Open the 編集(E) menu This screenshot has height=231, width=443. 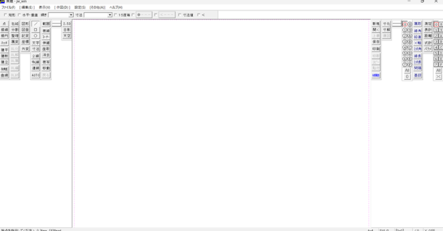[27, 8]
